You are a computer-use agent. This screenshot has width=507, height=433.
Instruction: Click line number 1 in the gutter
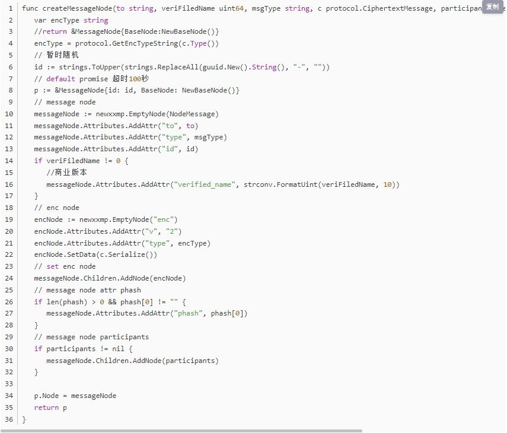pyautogui.click(x=11, y=8)
